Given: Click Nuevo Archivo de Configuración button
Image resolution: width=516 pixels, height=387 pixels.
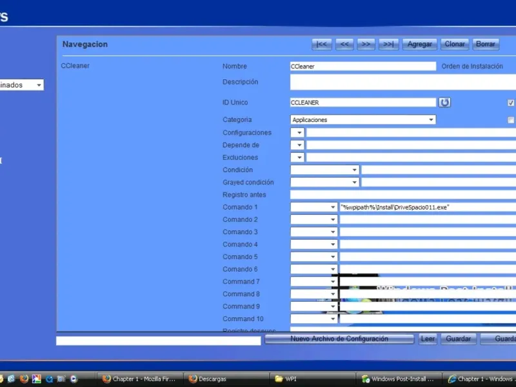Looking at the screenshot, I should coord(339,339).
